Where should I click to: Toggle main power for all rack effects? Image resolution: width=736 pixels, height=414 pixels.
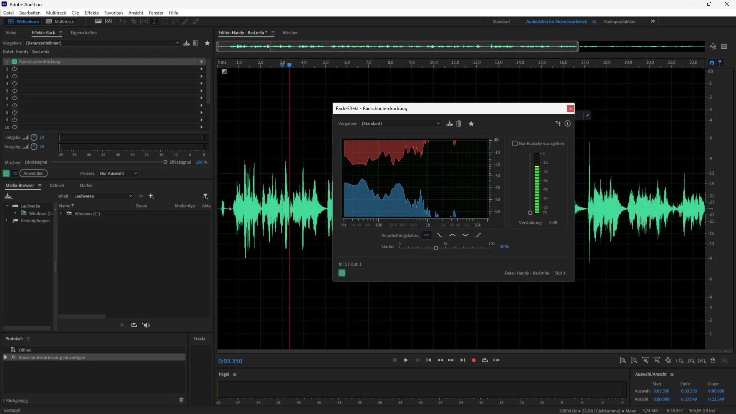[x=6, y=173]
